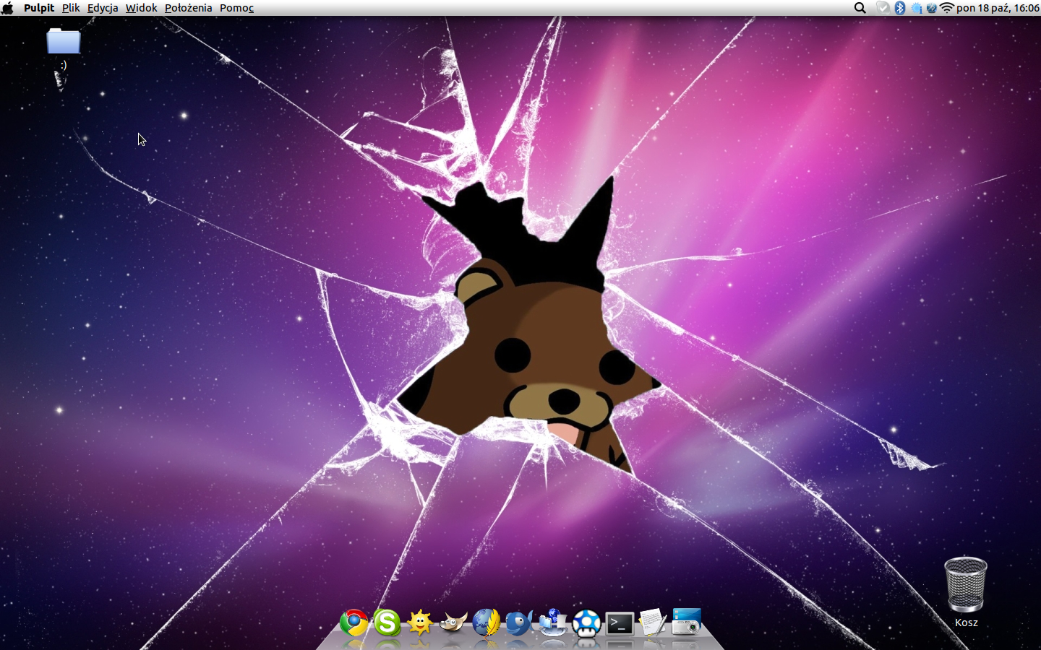Open the text editor notepad dock icon

pos(653,623)
